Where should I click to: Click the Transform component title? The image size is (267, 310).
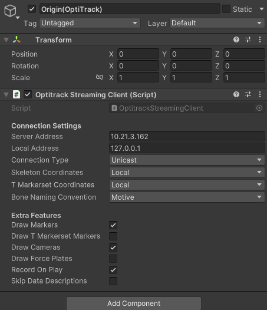(54, 39)
